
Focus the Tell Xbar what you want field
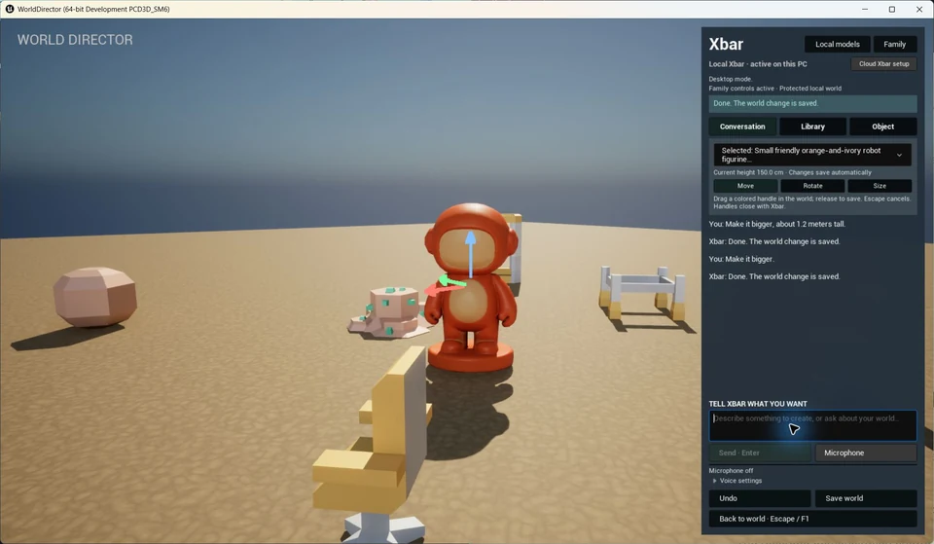pos(812,425)
